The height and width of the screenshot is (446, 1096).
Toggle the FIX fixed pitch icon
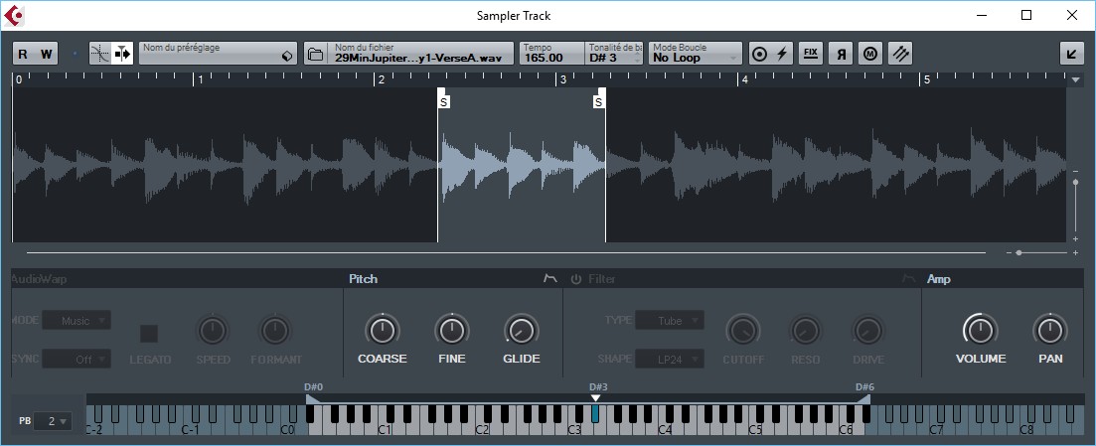coord(811,53)
